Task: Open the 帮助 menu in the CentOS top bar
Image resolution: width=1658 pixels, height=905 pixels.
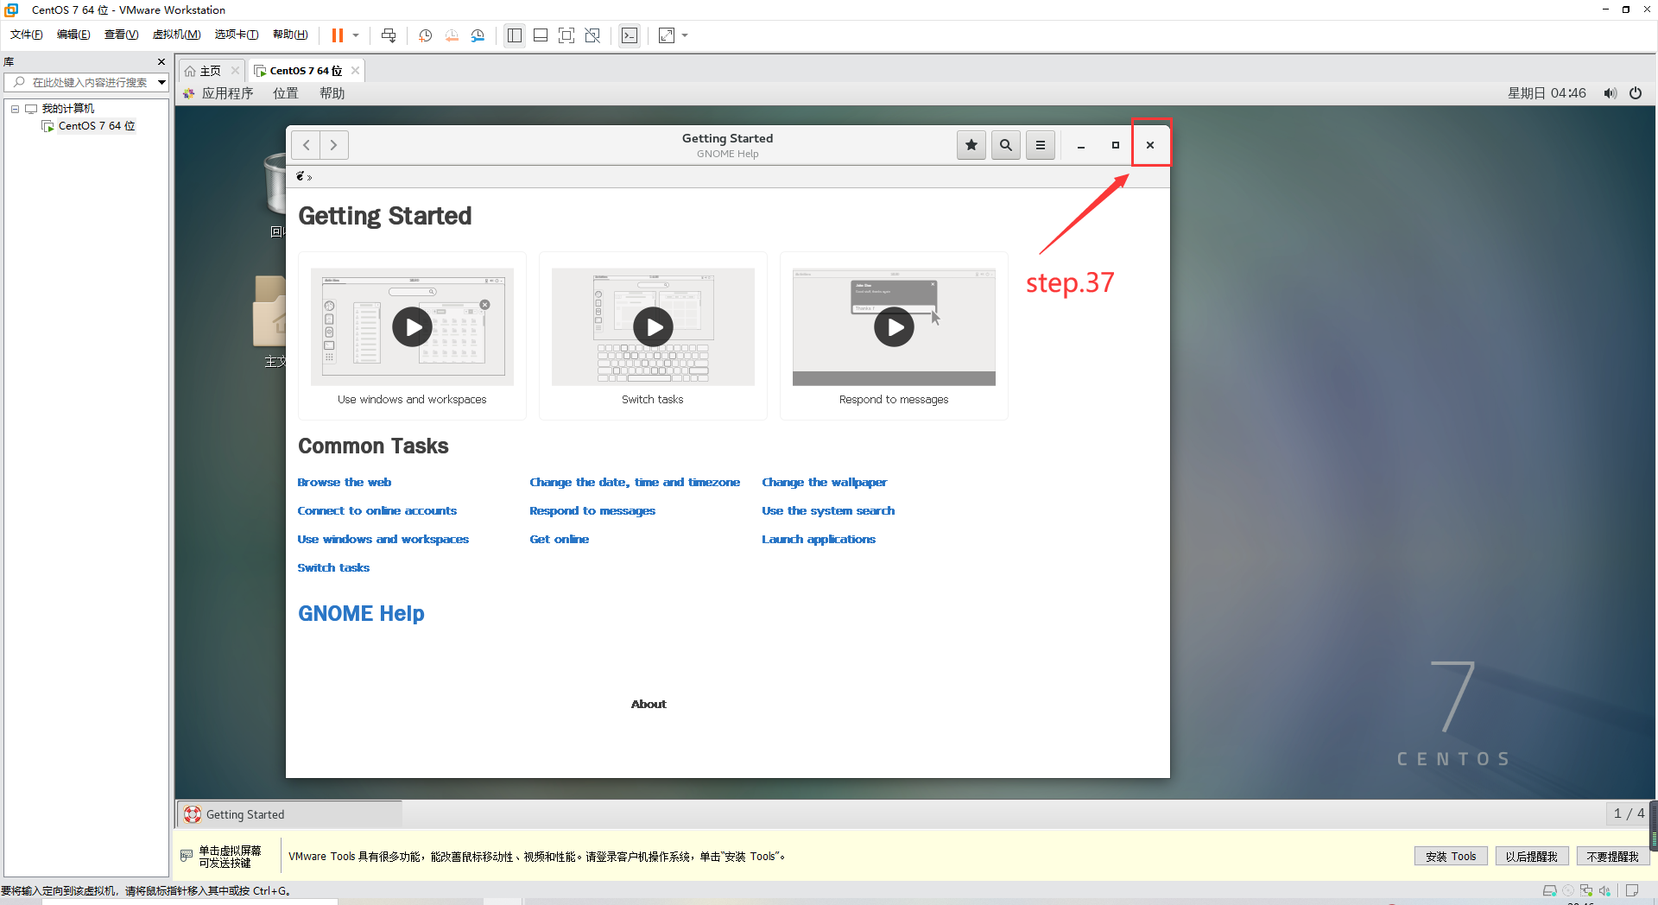Action: [332, 93]
